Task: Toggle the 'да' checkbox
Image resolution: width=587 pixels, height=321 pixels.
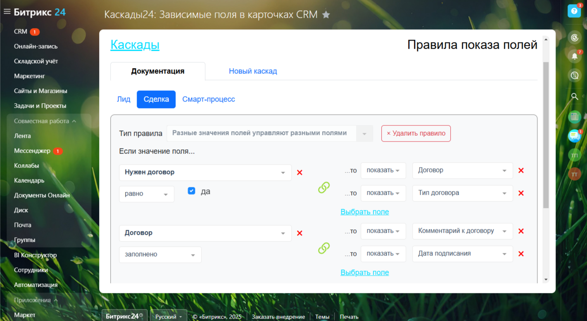Action: tap(191, 191)
